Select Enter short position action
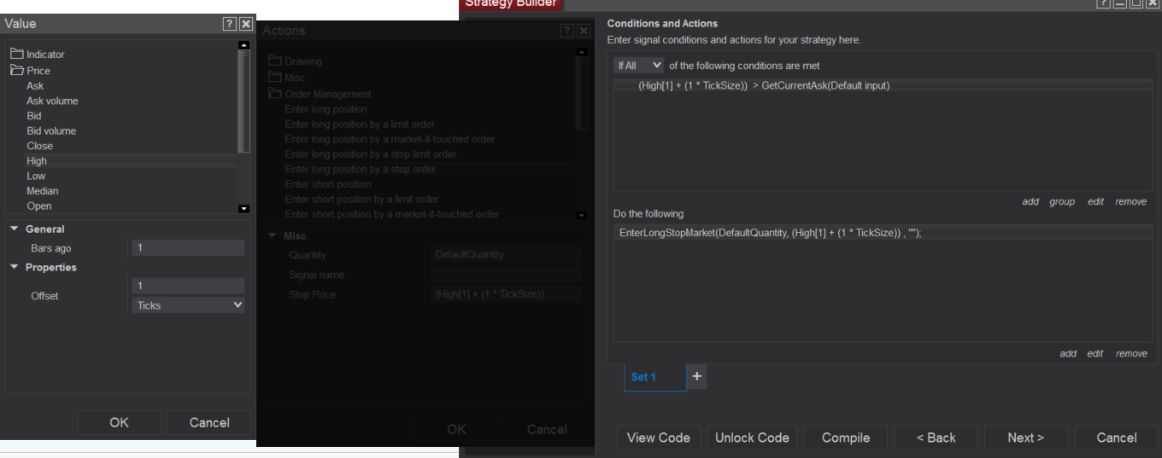Image resolution: width=1162 pixels, height=458 pixels. pos(328,184)
